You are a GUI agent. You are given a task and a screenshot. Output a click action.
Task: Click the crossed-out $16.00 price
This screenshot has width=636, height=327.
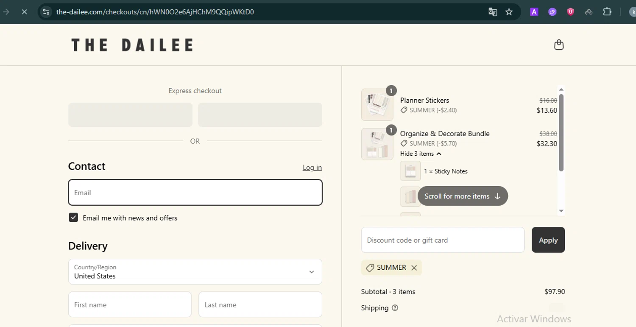[x=548, y=101]
